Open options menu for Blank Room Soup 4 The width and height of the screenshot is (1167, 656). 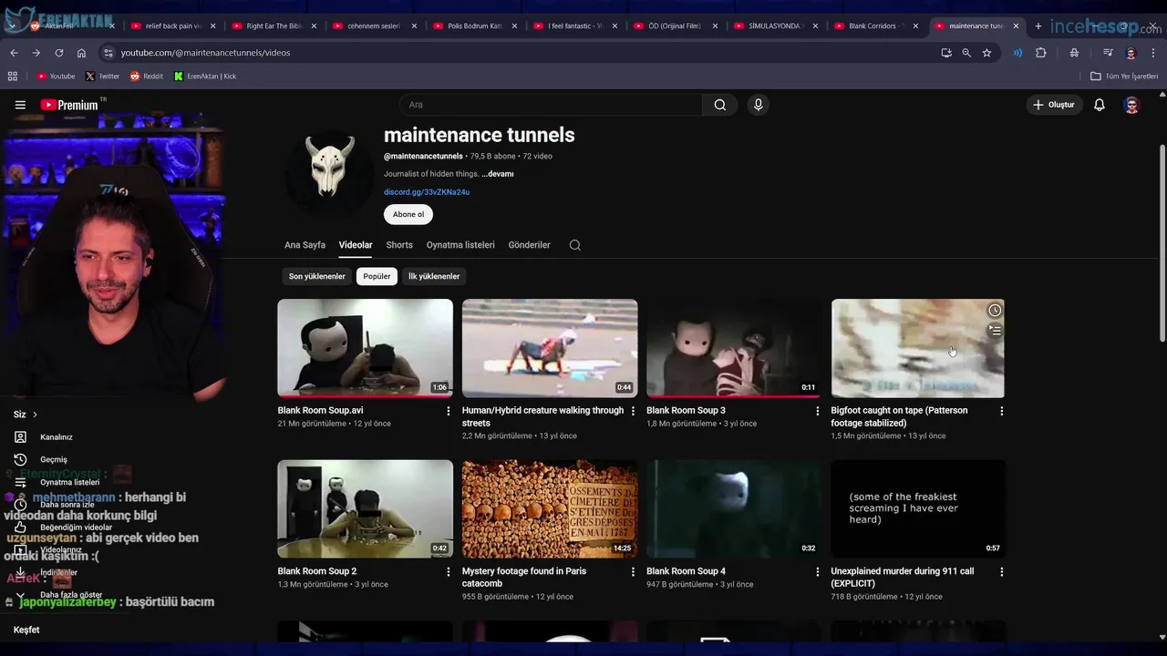coord(817,572)
